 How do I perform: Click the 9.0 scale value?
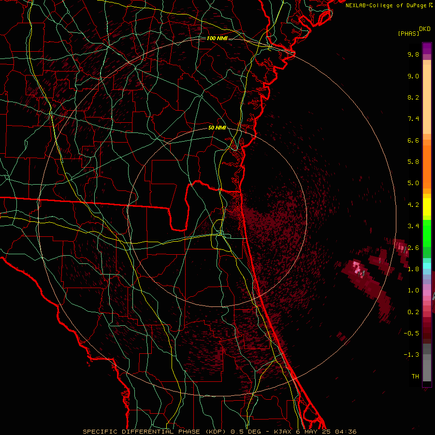[413, 76]
